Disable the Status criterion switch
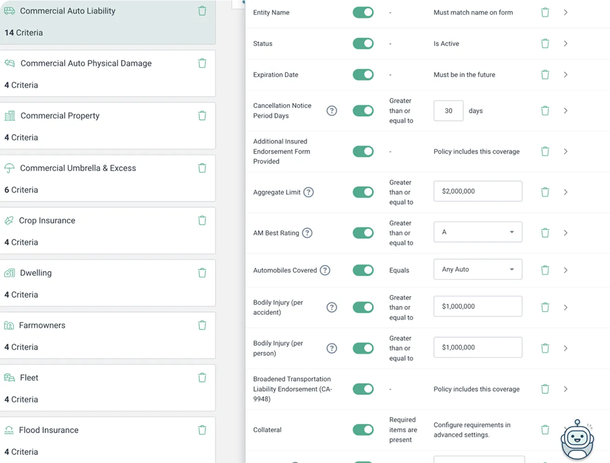This screenshot has width=610, height=463. click(363, 43)
